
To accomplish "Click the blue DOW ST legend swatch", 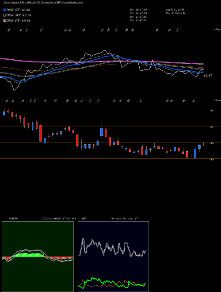I will pyautogui.click(x=4, y=10).
